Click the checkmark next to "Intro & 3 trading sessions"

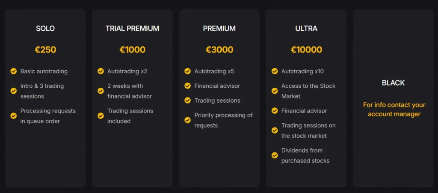click(x=14, y=91)
